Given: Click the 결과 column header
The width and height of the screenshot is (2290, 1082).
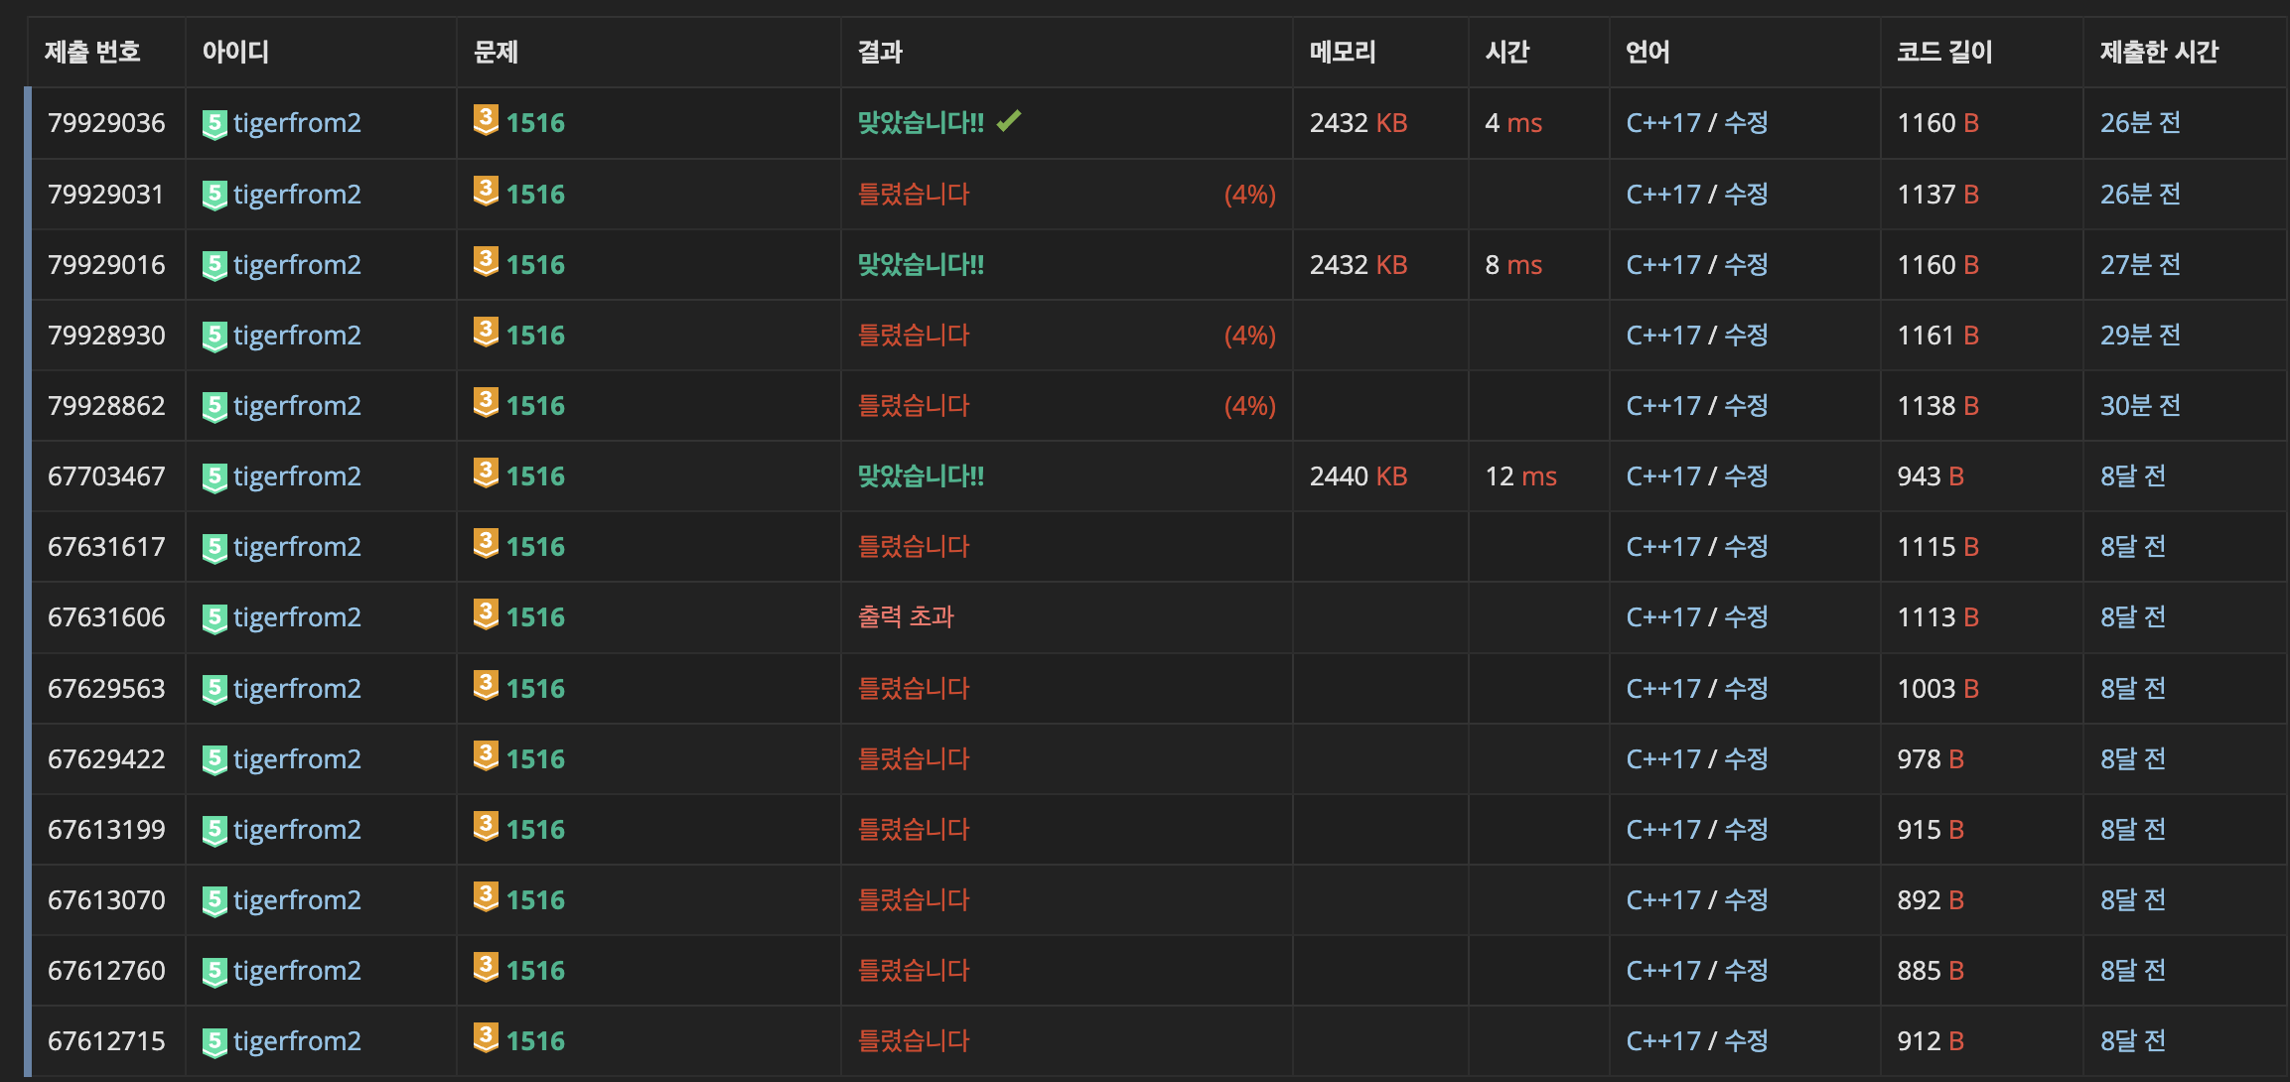Looking at the screenshot, I should [x=880, y=52].
